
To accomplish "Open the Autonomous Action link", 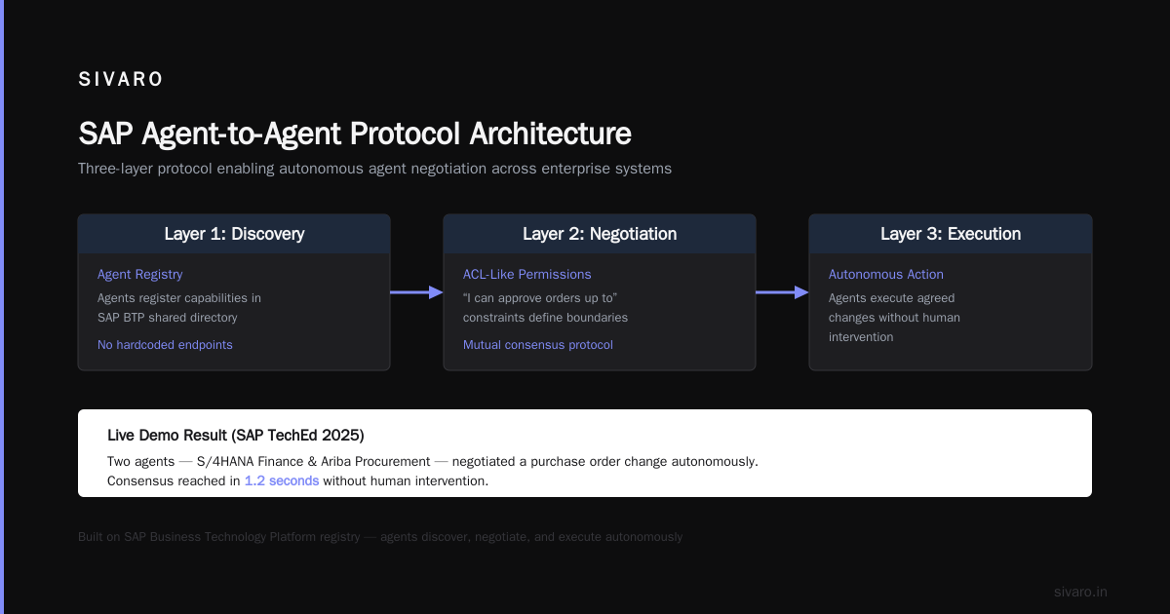I will (x=886, y=275).
